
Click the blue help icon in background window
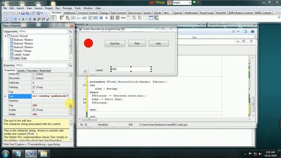click(x=252, y=32)
